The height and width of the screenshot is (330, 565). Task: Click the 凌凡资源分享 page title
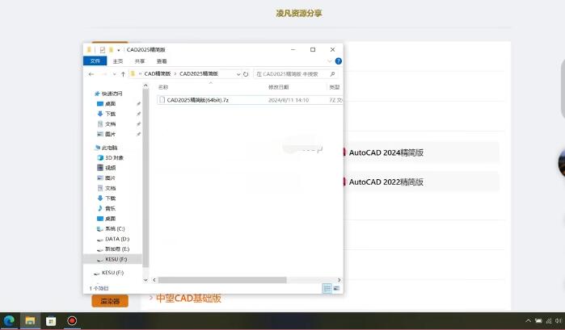point(299,14)
